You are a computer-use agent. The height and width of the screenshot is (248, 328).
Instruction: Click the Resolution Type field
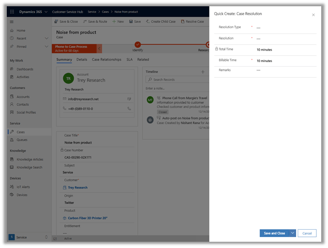(285, 27)
